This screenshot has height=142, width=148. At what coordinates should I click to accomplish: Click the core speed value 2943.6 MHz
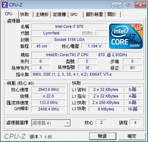pos(48,89)
